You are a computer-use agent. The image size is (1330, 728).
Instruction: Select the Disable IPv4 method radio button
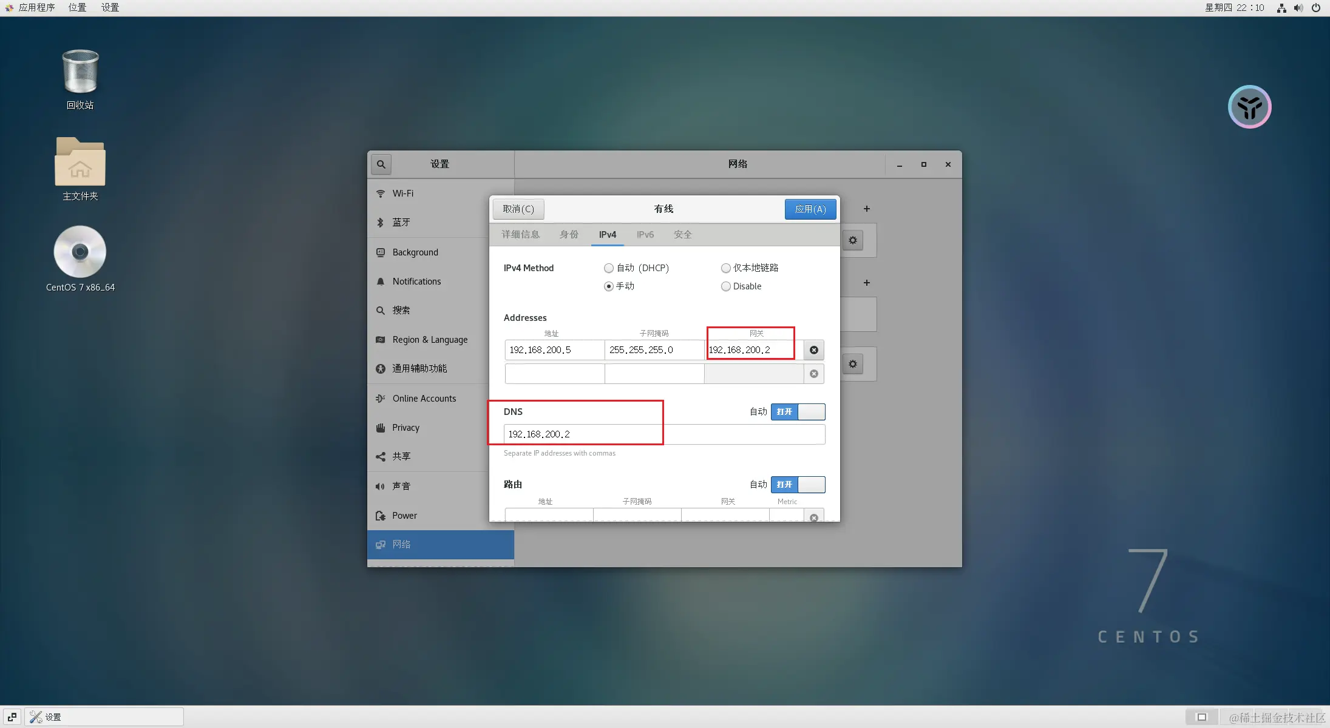(x=726, y=286)
